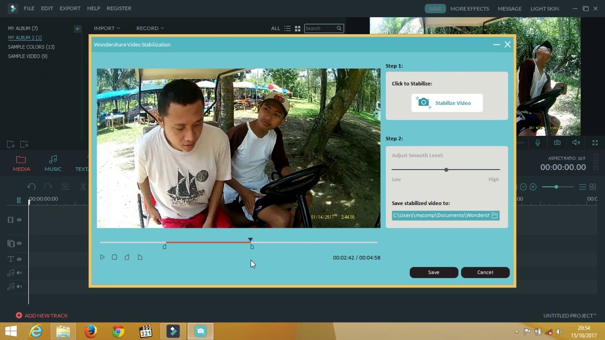Open the MEDIA tab
The height and width of the screenshot is (340, 605).
coord(21,163)
